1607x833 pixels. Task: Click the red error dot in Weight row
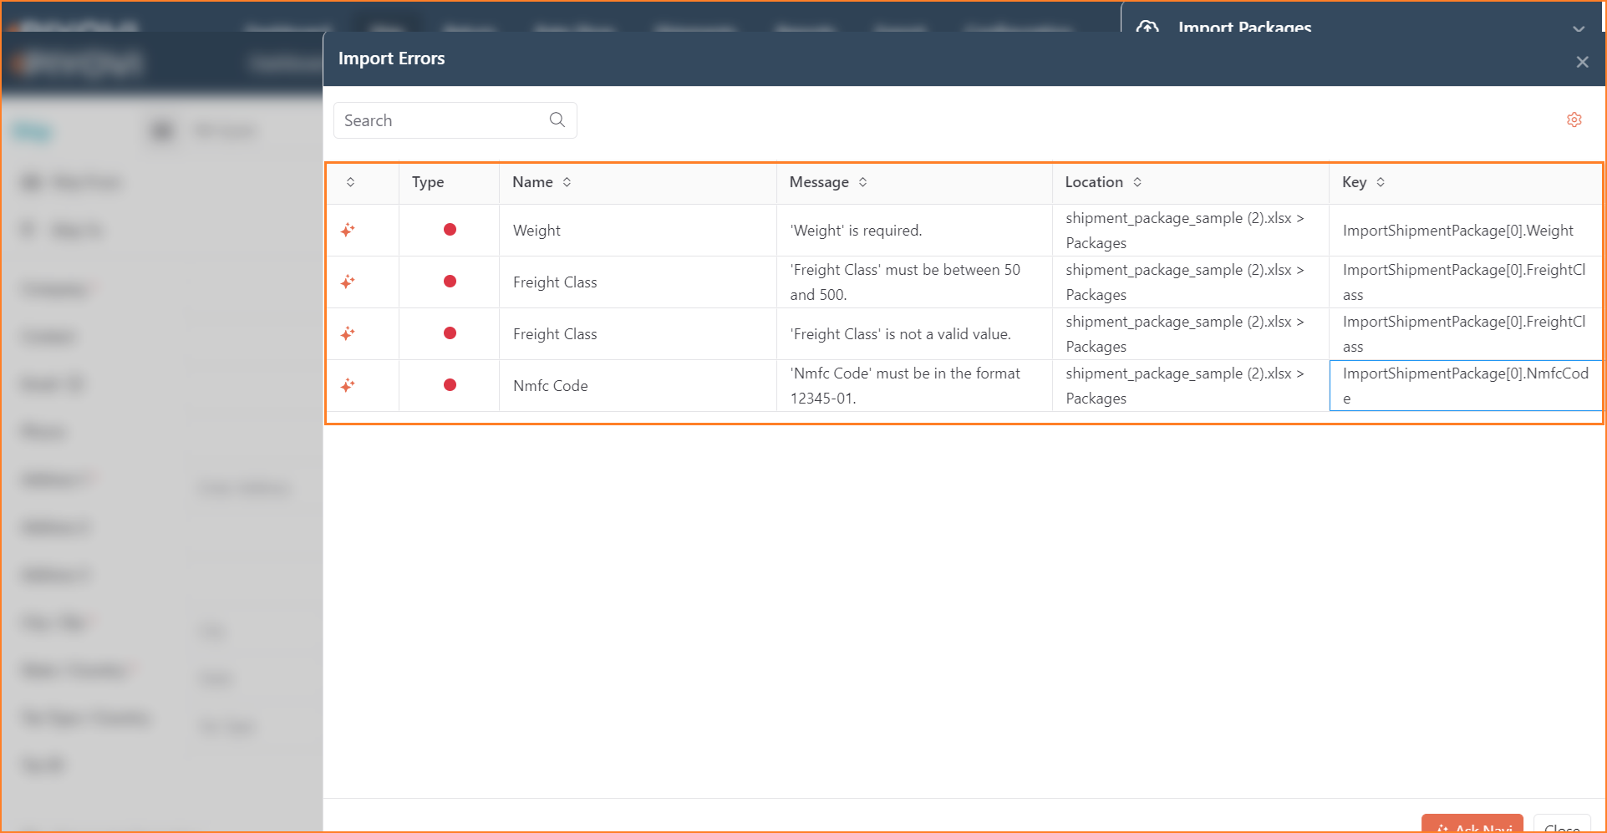point(450,230)
